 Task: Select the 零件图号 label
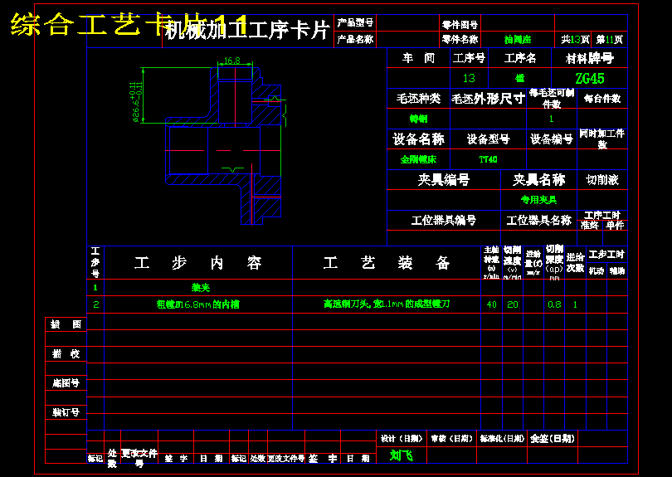click(x=460, y=24)
